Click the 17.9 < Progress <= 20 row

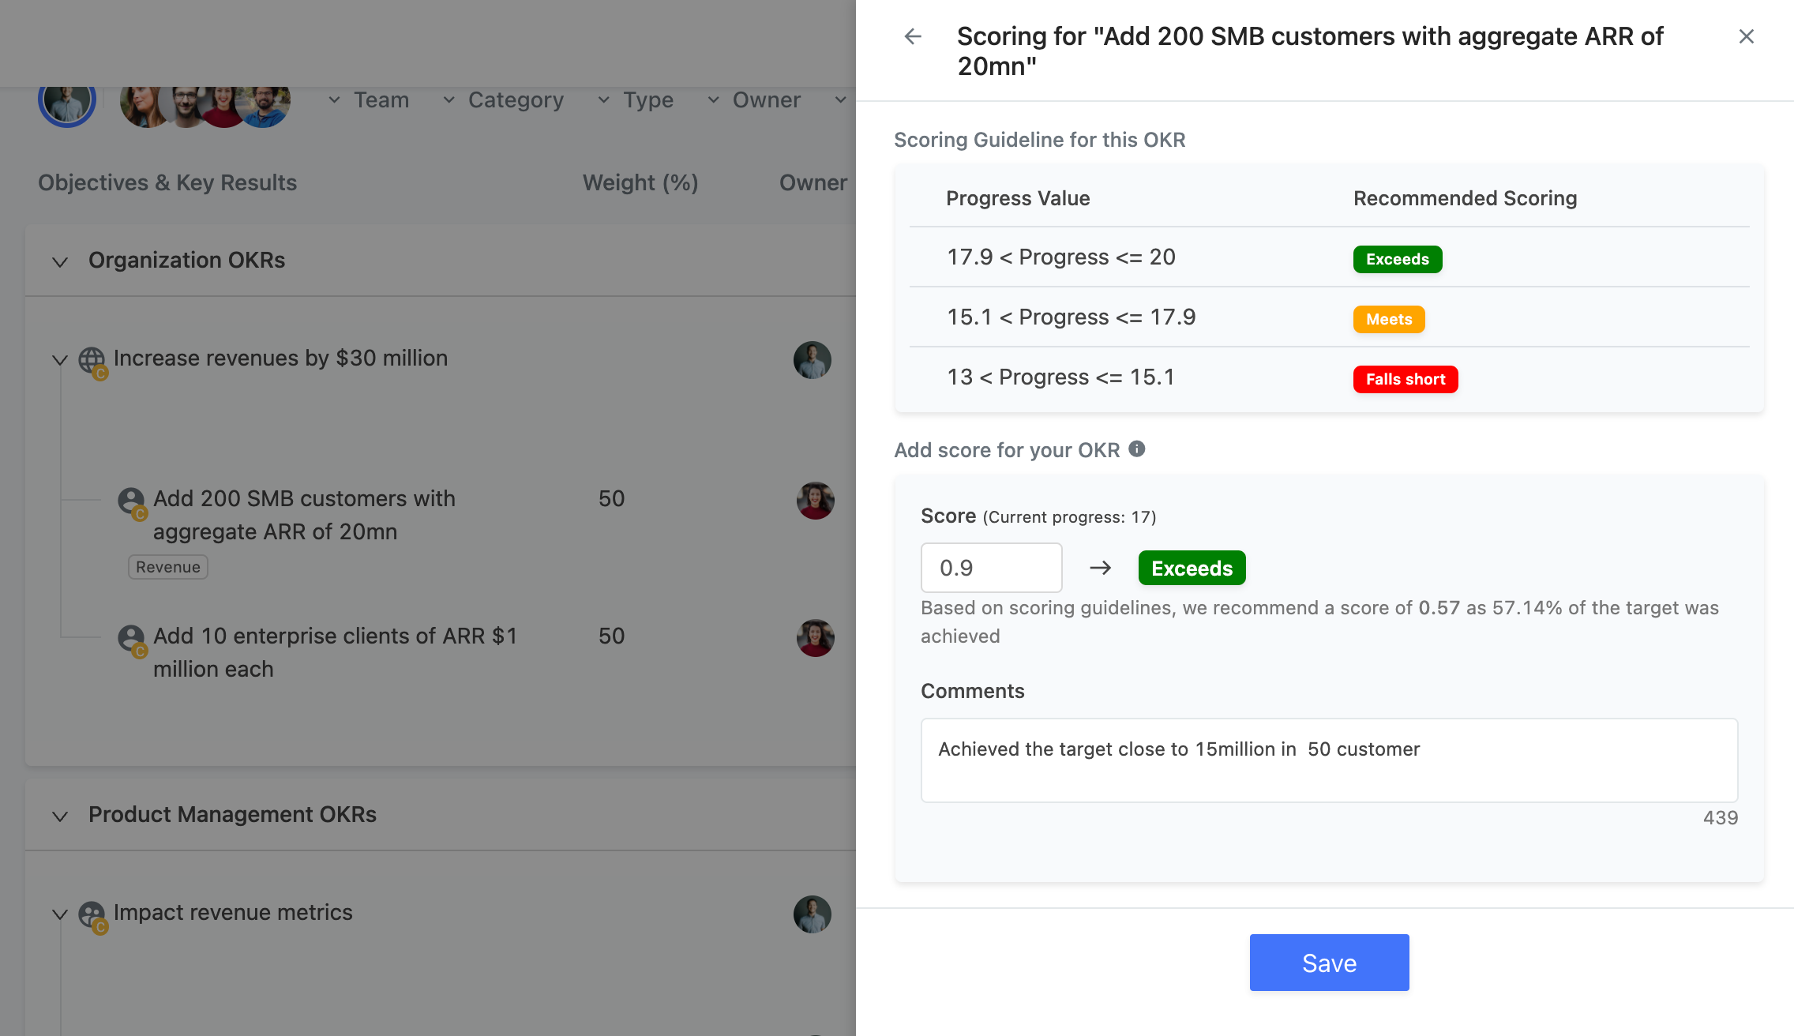[1329, 257]
